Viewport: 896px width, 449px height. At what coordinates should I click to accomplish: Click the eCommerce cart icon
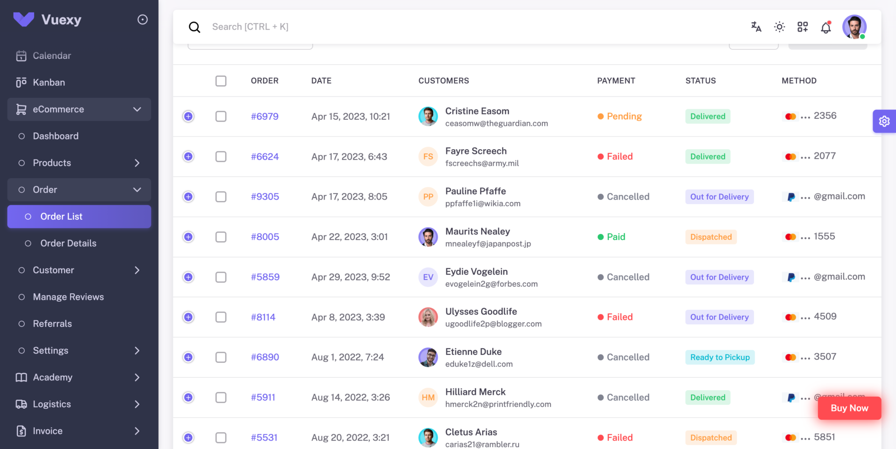pos(21,110)
